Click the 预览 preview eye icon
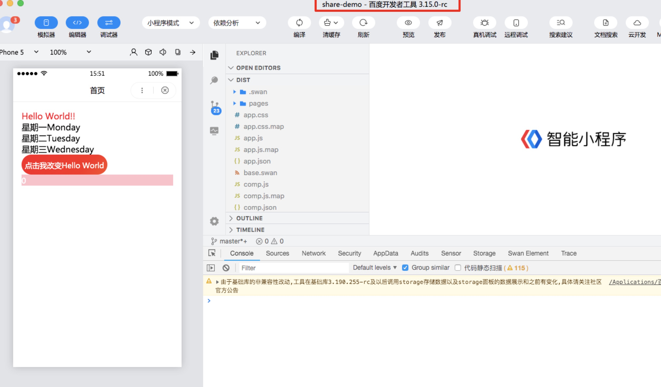Screen dimensions: 661x387 [408, 23]
